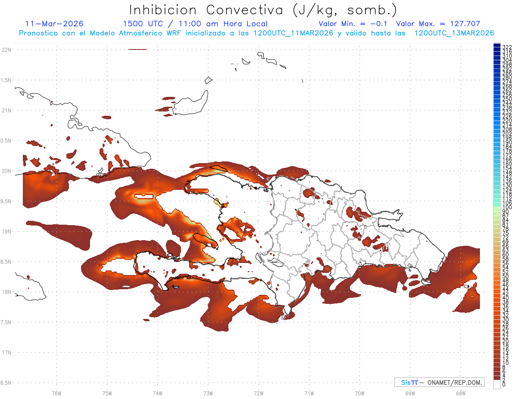Click the '322' colorbar value
This screenshot has width=517, height=399.
point(507,47)
